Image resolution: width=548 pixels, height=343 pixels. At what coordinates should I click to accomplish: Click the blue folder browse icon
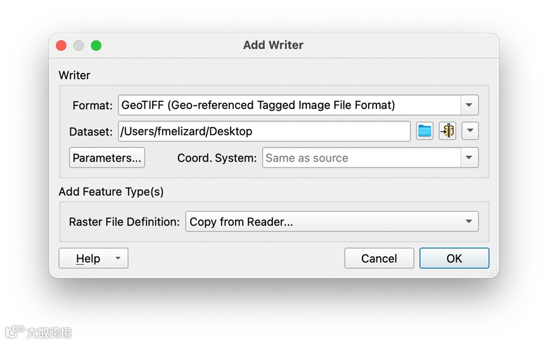tap(424, 131)
